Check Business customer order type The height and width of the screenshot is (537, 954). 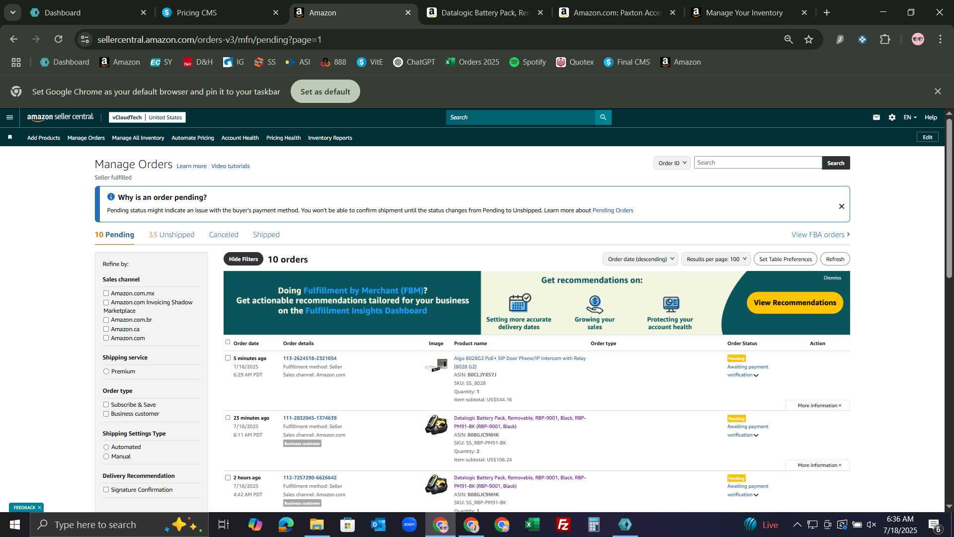coord(106,414)
